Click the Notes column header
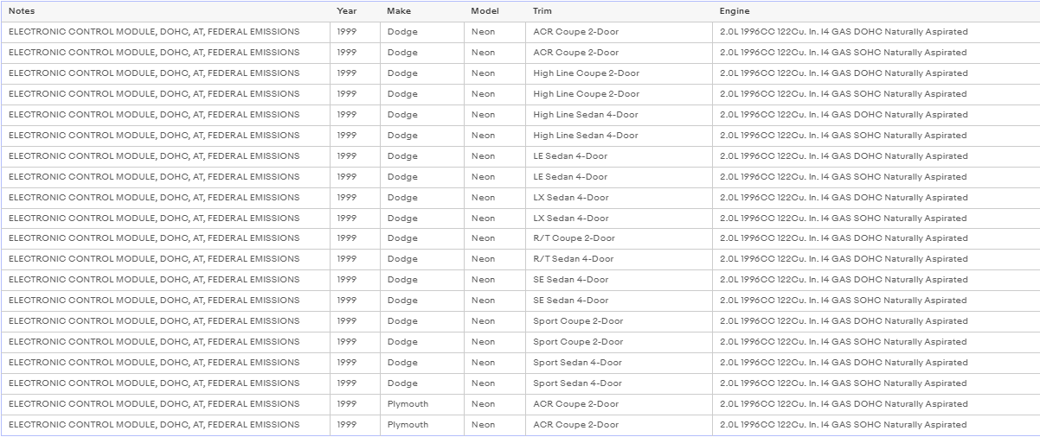 click(x=165, y=11)
